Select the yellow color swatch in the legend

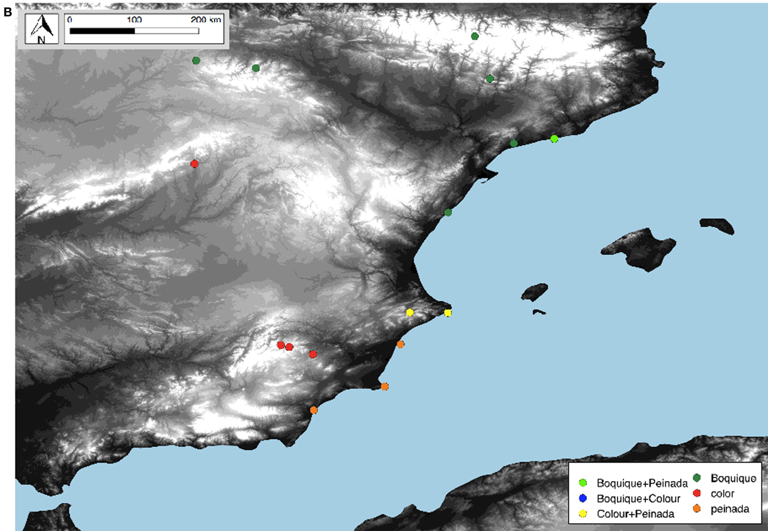pyautogui.click(x=583, y=514)
